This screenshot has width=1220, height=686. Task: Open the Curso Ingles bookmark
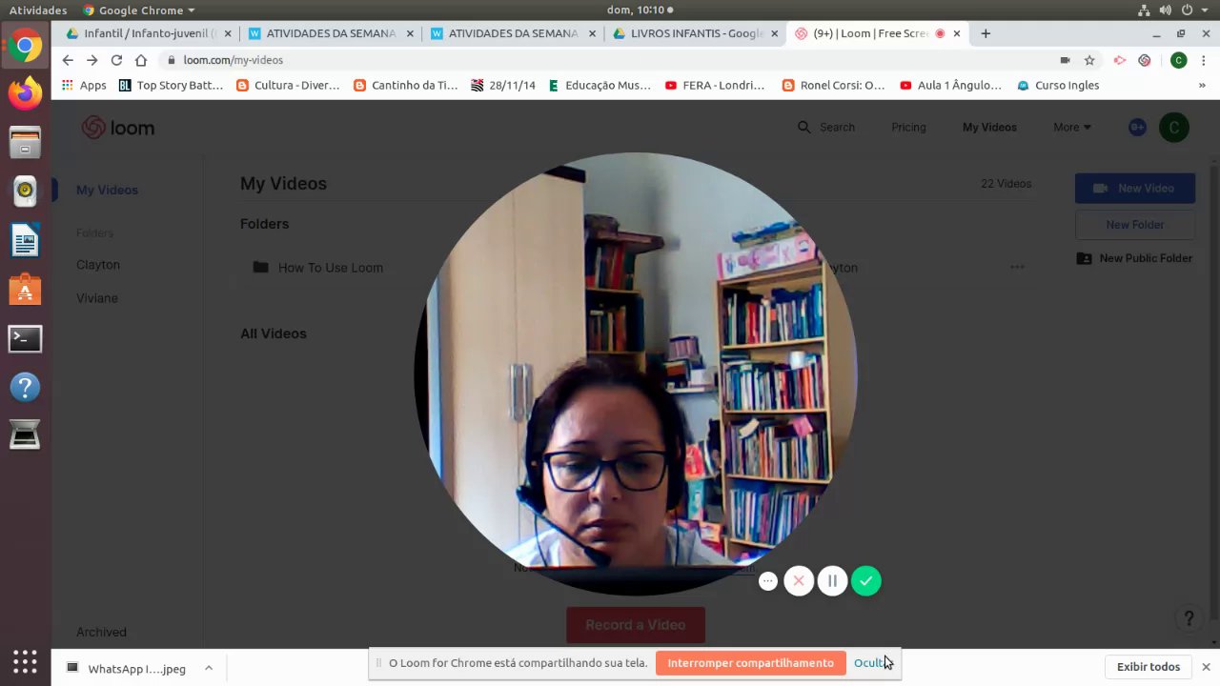(1058, 85)
